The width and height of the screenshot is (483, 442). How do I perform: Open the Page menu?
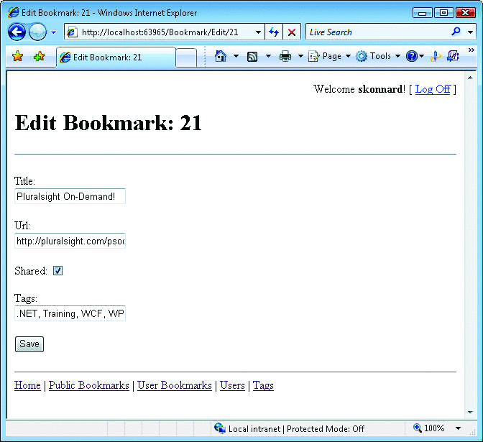329,56
